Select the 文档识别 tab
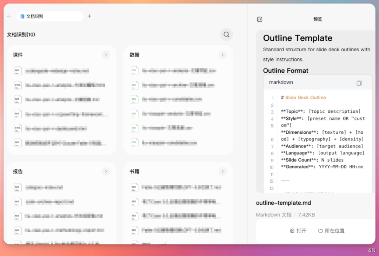This screenshot has height=256, width=379. [x=50, y=16]
